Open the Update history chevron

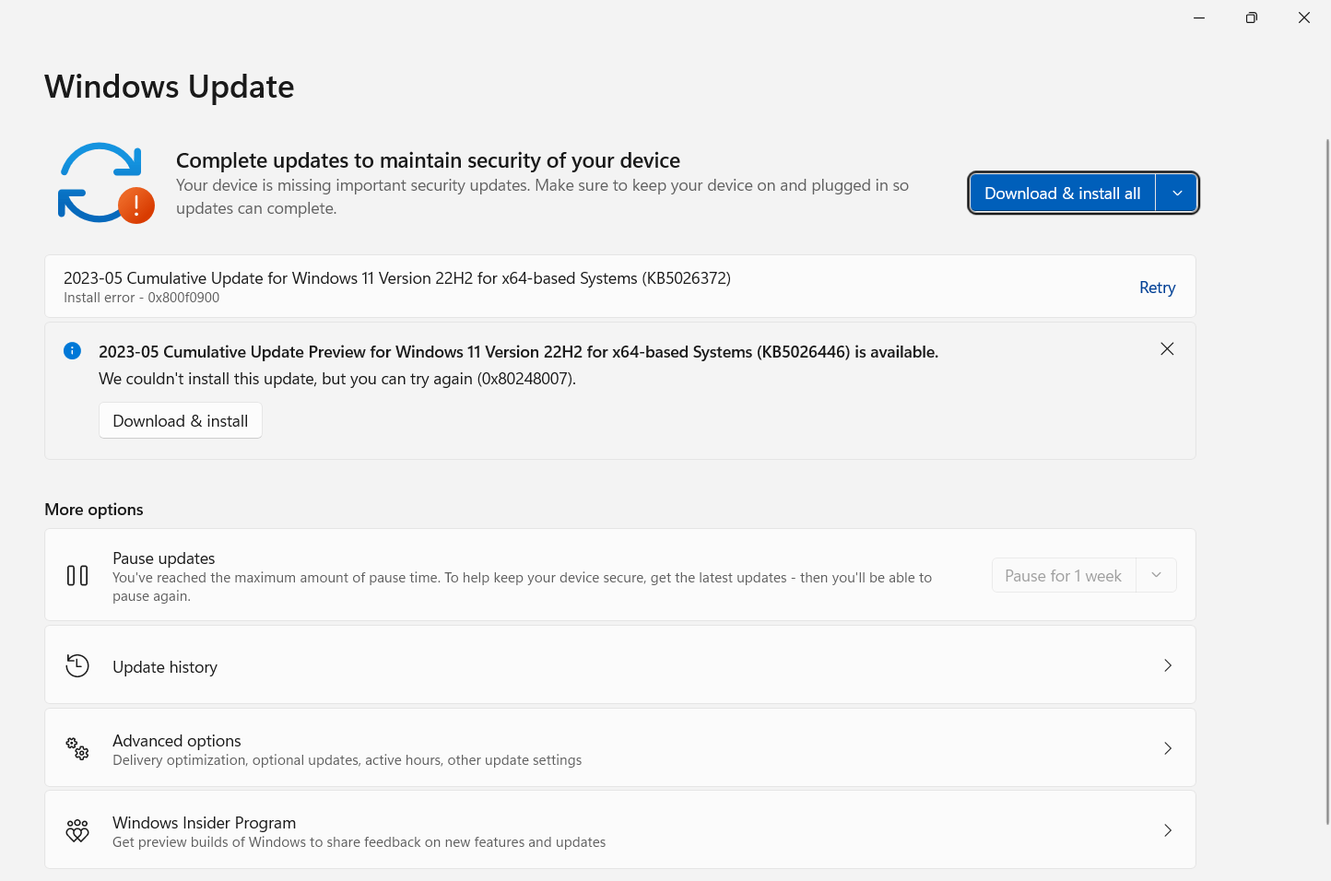[x=1168, y=665]
